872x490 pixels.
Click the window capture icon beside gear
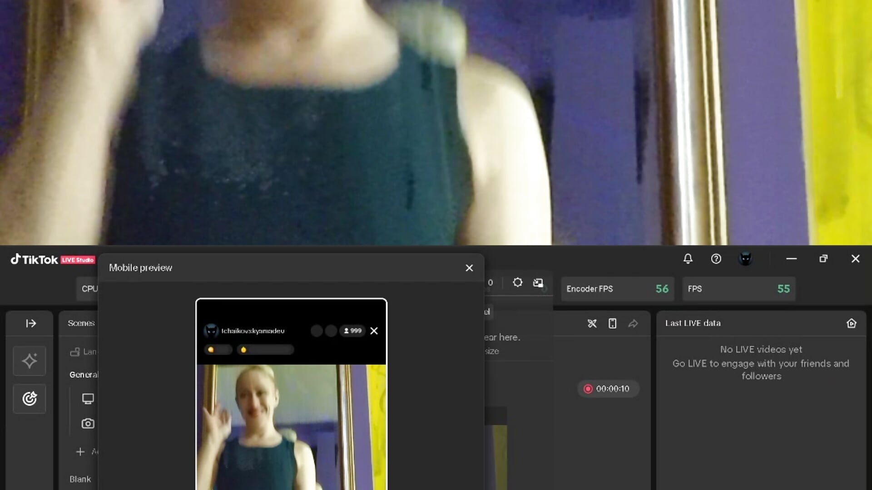click(538, 283)
